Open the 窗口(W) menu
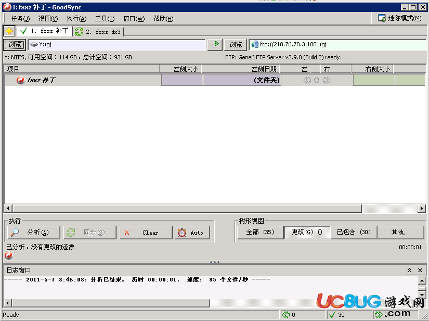Screen dimensions: 429x321 tap(134, 19)
